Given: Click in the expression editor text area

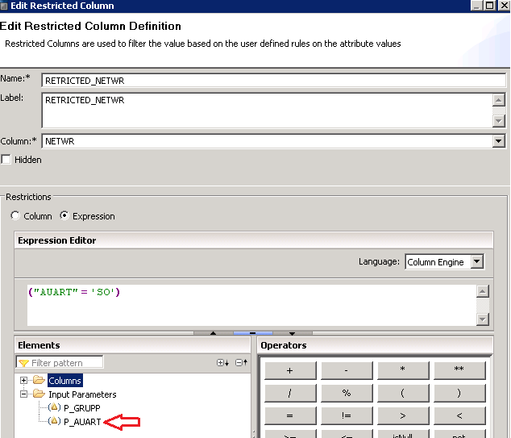Looking at the screenshot, I should pos(251,305).
